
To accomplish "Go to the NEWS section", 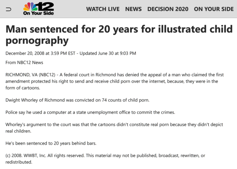I will pyautogui.click(x=133, y=9).
